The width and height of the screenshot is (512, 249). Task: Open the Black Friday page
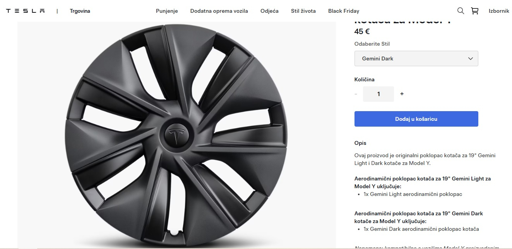tap(343, 11)
